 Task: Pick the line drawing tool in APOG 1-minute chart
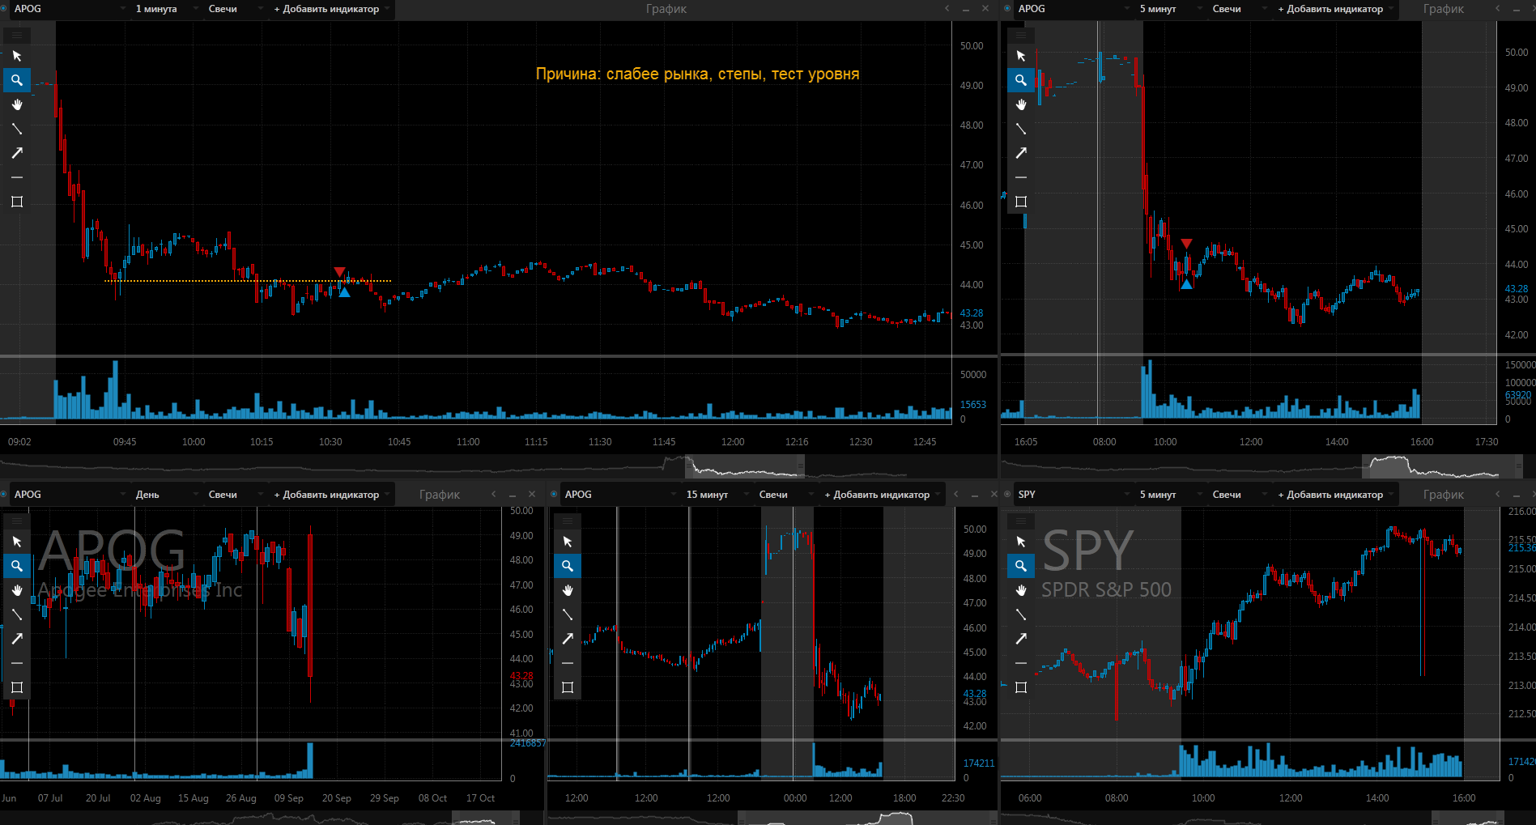click(16, 129)
